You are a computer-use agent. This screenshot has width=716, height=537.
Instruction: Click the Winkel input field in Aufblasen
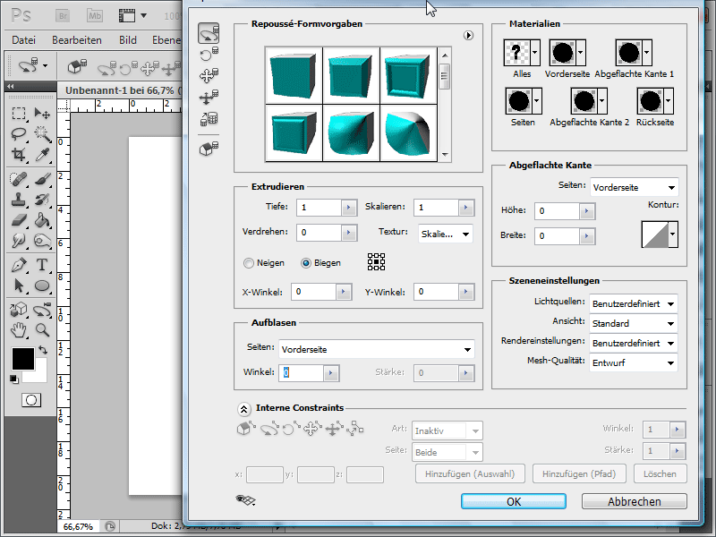click(302, 372)
